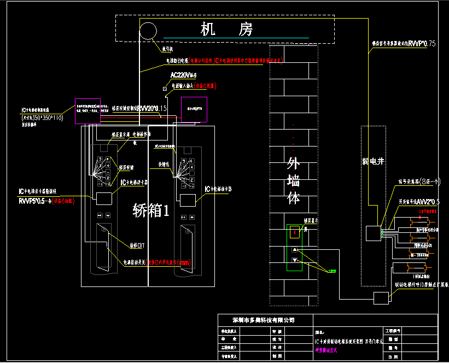
Task: Select the magenta IC card controller box
Action: tap(88, 111)
